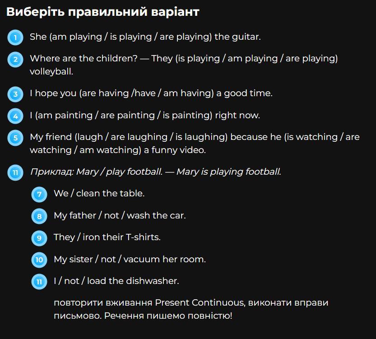Click the sentence about playing the guitar
376x339 pixels.
(145, 37)
